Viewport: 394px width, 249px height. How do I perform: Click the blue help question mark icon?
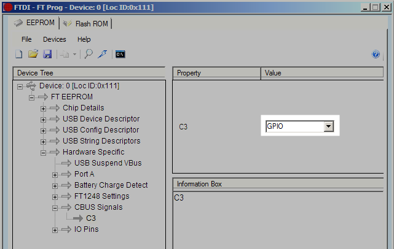(376, 54)
